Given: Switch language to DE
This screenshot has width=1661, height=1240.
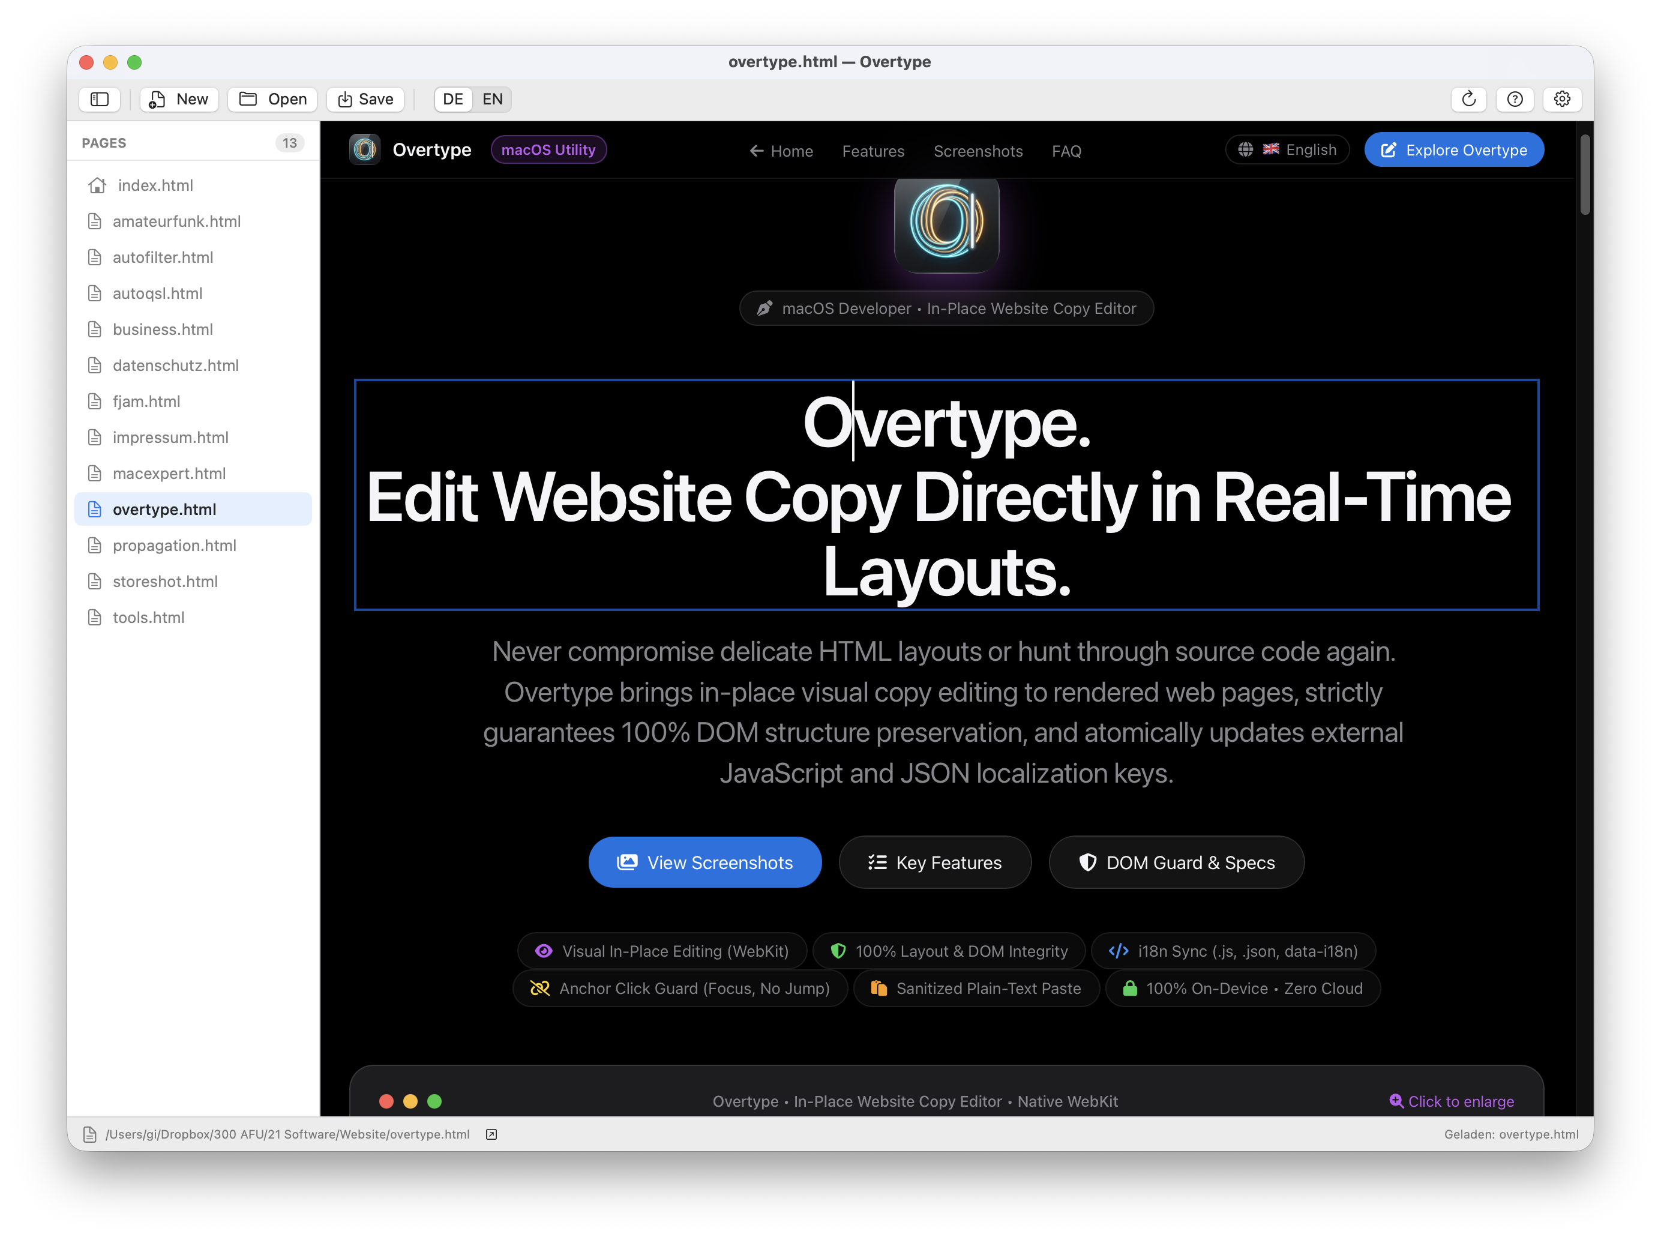Looking at the screenshot, I should 452,99.
